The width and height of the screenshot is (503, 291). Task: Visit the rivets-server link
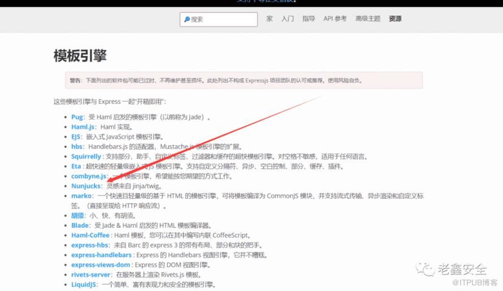click(x=91, y=275)
